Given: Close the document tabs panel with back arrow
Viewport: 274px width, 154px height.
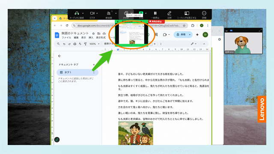Looking at the screenshot, I should pyautogui.click(x=60, y=56).
